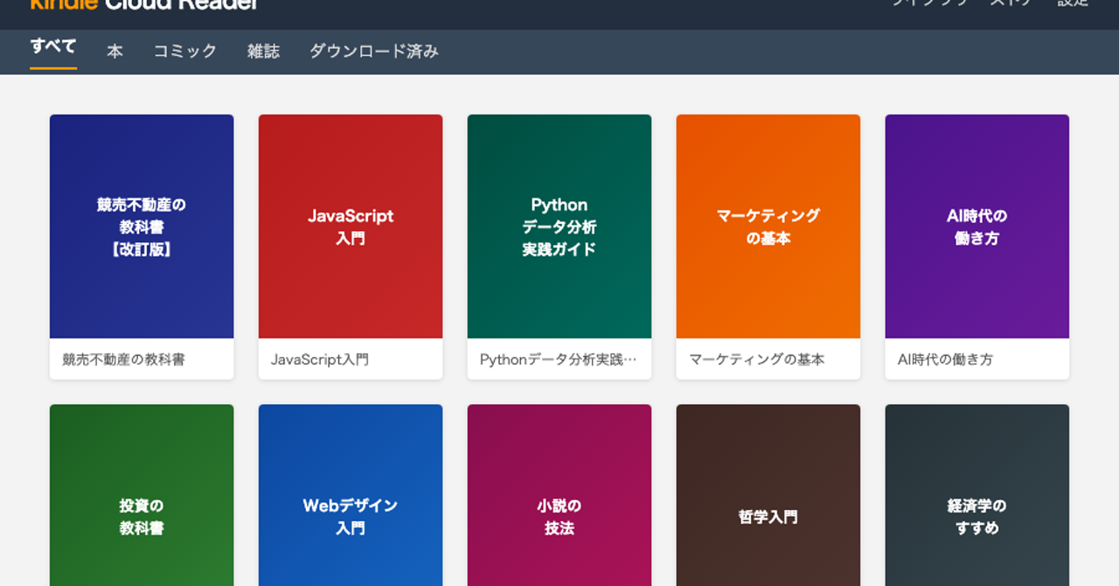Show the 雑誌 tab
This screenshot has width=1119, height=586.
pyautogui.click(x=263, y=52)
